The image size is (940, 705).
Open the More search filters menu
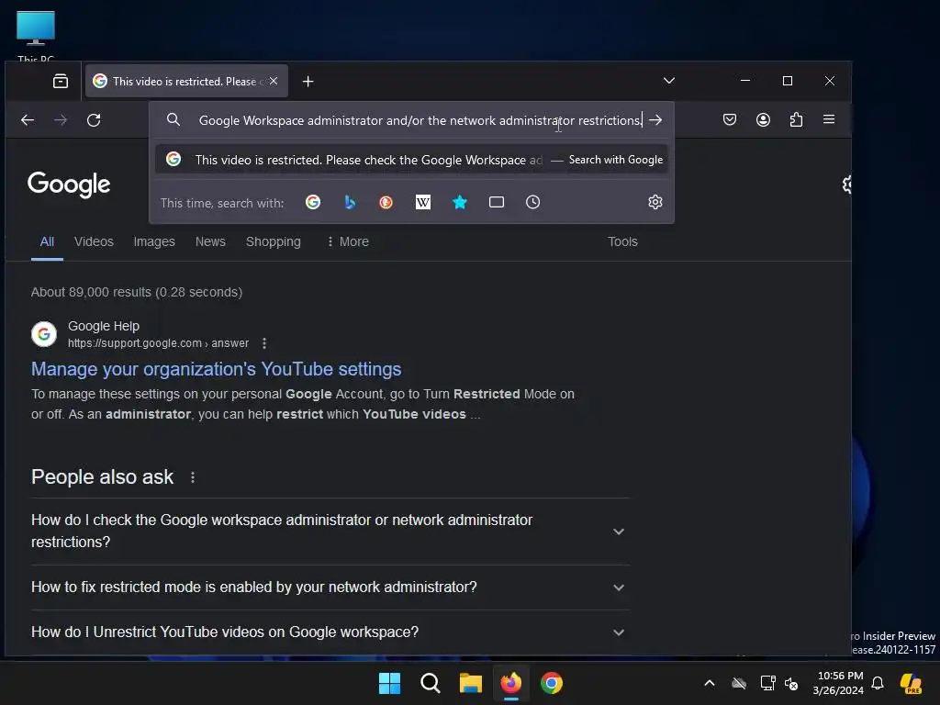[348, 241]
